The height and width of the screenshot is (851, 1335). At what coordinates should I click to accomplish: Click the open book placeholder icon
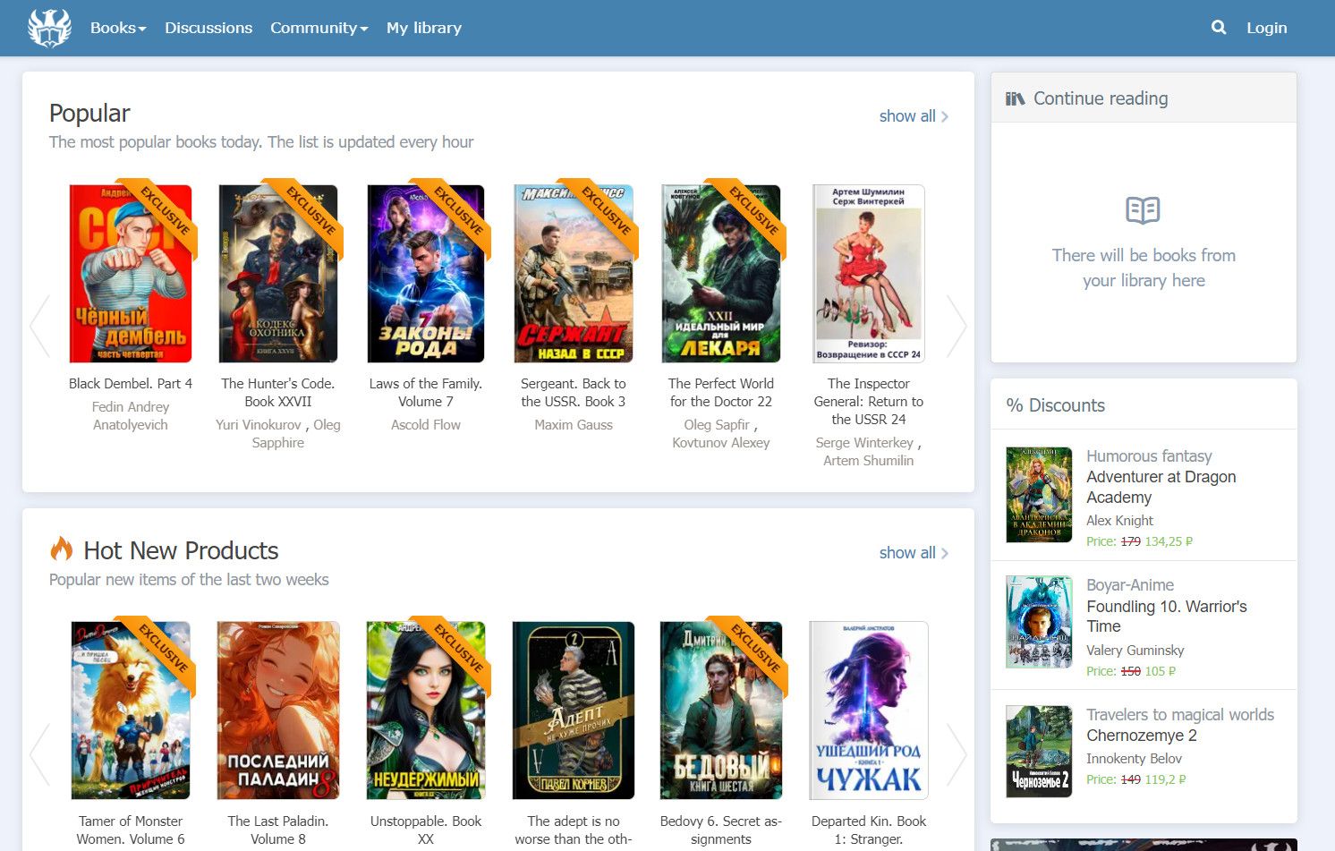[1143, 210]
